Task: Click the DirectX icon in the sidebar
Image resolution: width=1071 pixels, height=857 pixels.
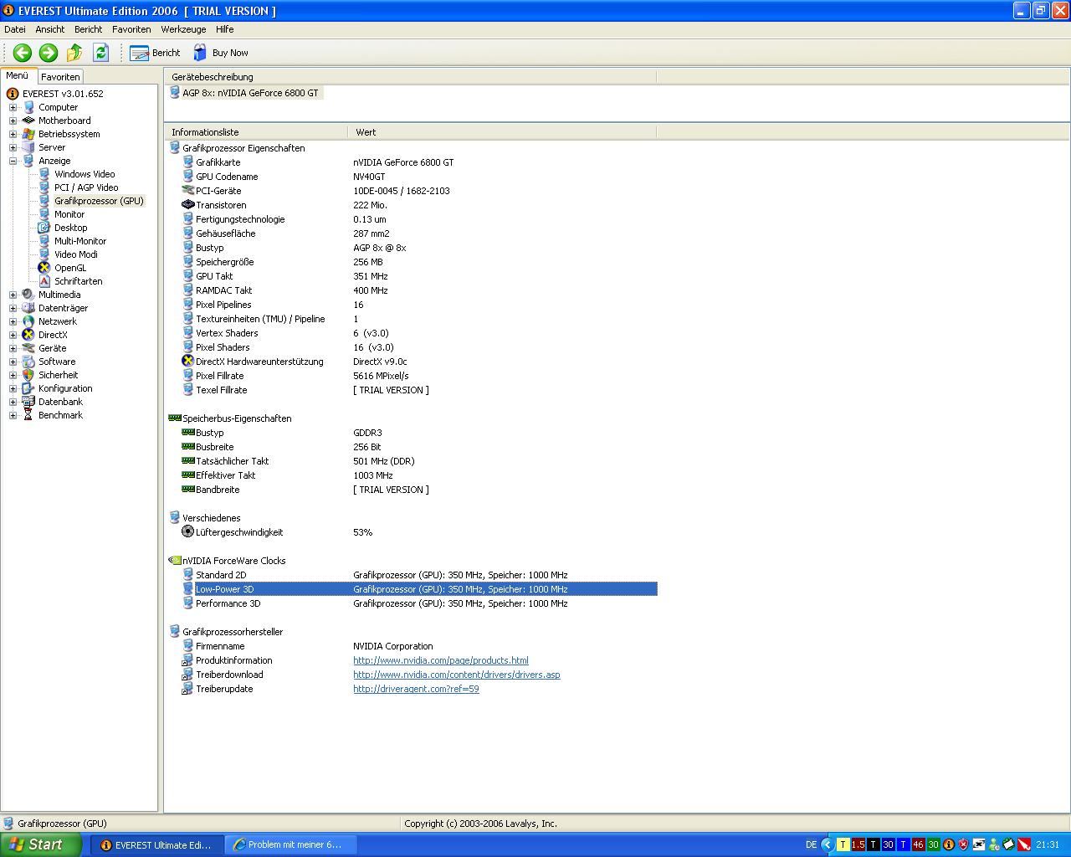Action: coord(28,335)
